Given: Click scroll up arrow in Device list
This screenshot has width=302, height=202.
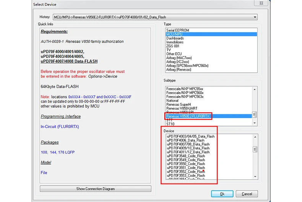Looking at the screenshot, I should tap(255, 137).
